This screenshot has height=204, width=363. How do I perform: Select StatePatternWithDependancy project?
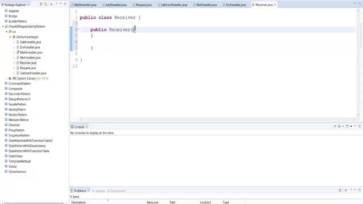pyautogui.click(x=27, y=146)
